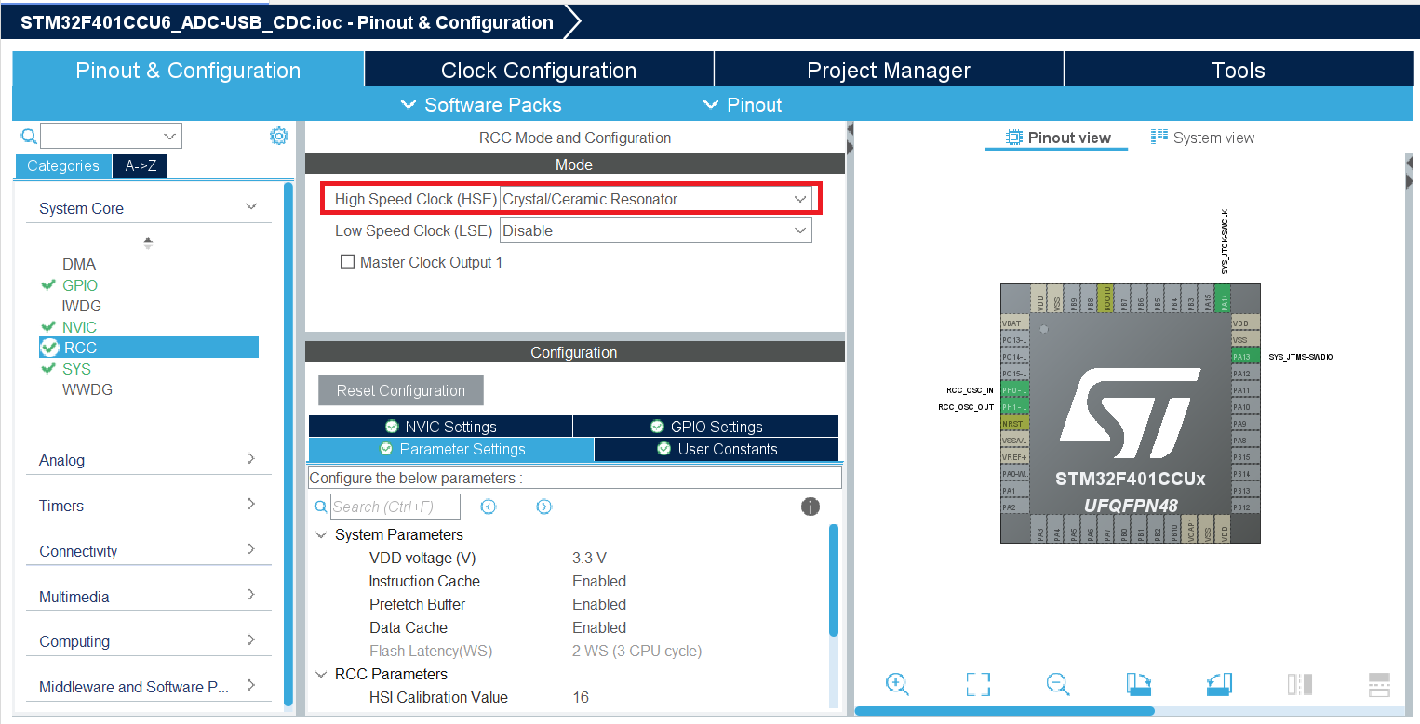This screenshot has width=1420, height=724.
Task: Switch to the Clock Configuration tab
Action: point(538,71)
